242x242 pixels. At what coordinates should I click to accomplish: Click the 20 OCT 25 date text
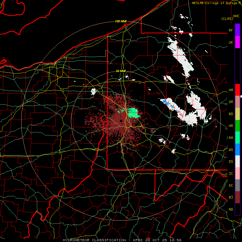coord(157,240)
